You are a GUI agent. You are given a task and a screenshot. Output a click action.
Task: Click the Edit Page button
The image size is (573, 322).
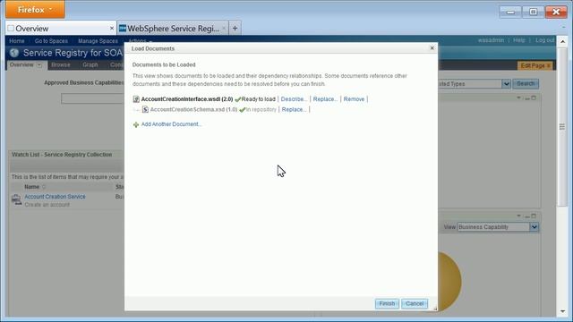tap(535, 65)
